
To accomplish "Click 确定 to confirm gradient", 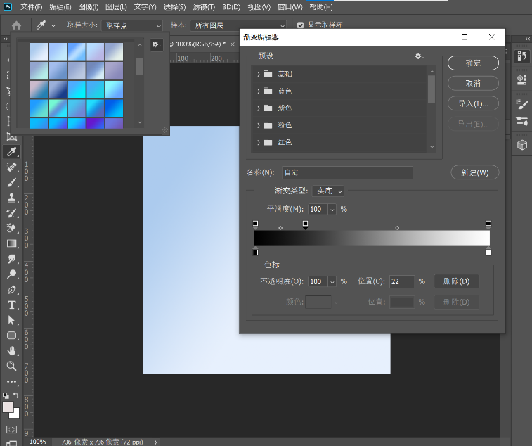I will [473, 63].
